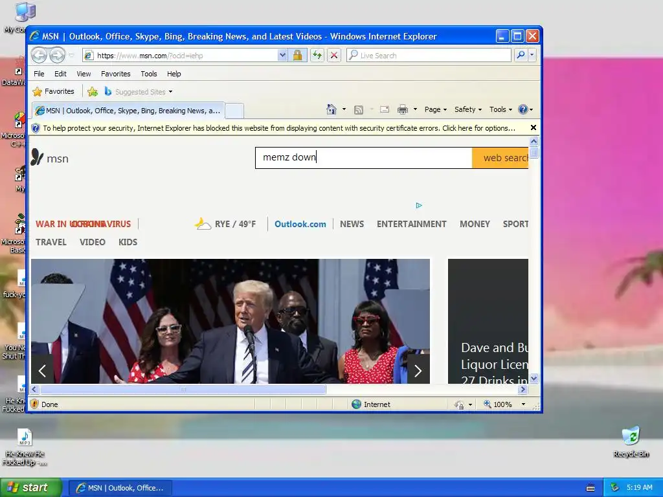Add page to Favorites bar icon

tap(93, 91)
